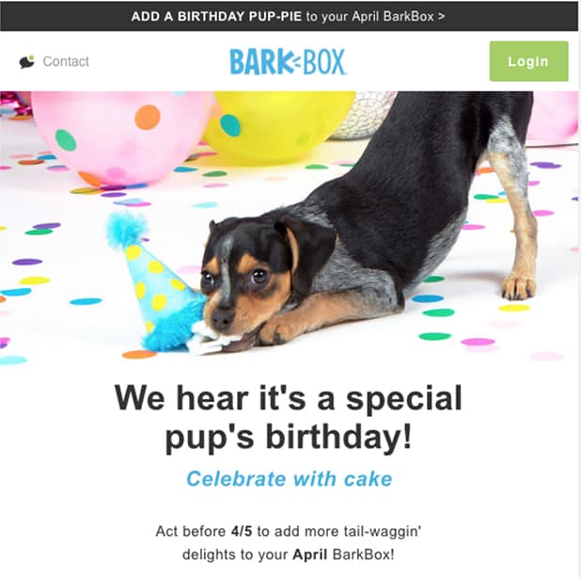Click the 'We hear it's a special' headline
Image resolution: width=581 pixels, height=579 pixels.
[289, 397]
